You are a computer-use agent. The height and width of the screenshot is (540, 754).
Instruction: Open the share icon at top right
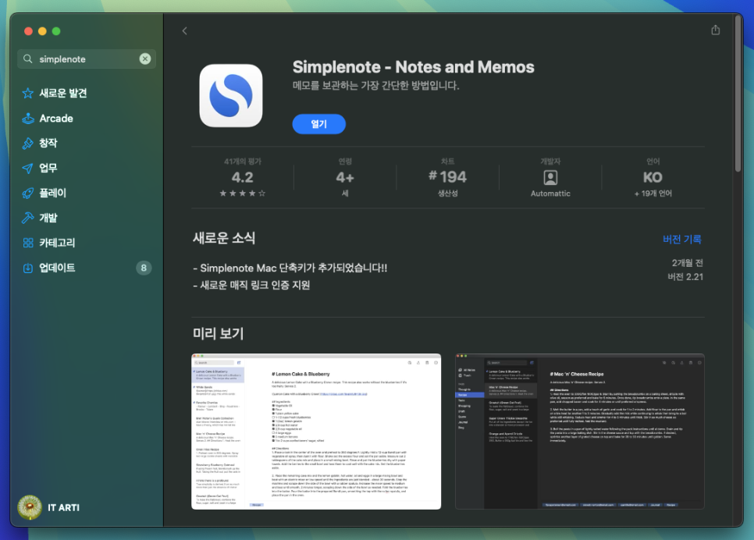point(716,30)
